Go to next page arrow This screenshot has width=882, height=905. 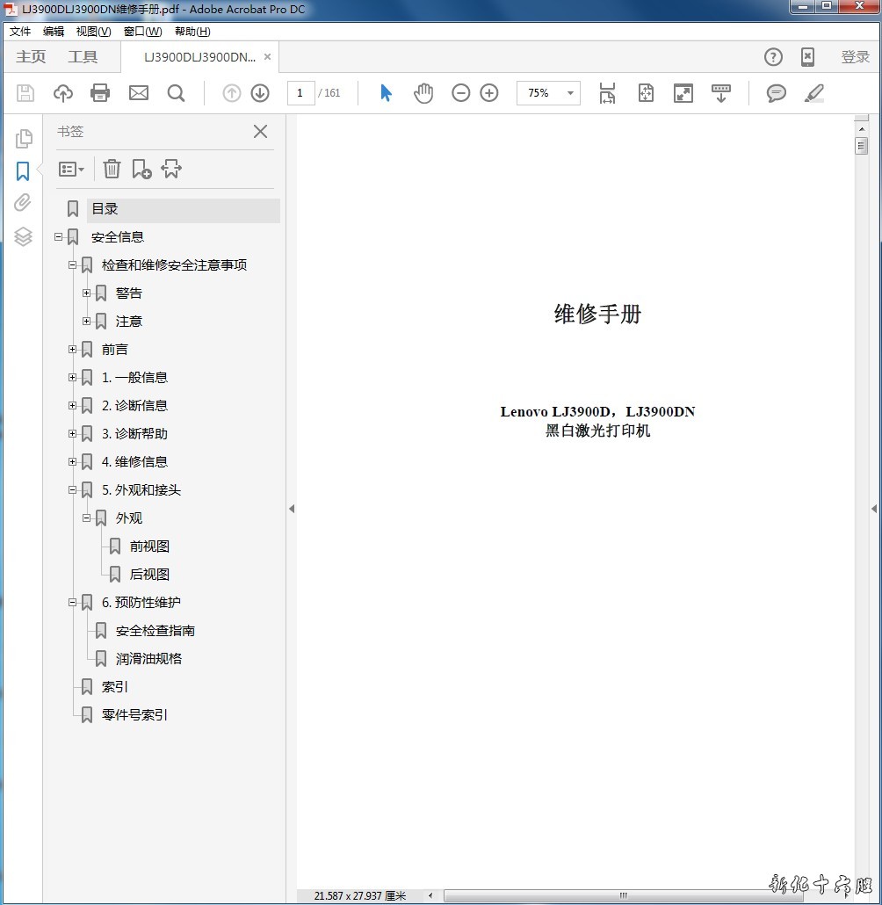point(260,93)
